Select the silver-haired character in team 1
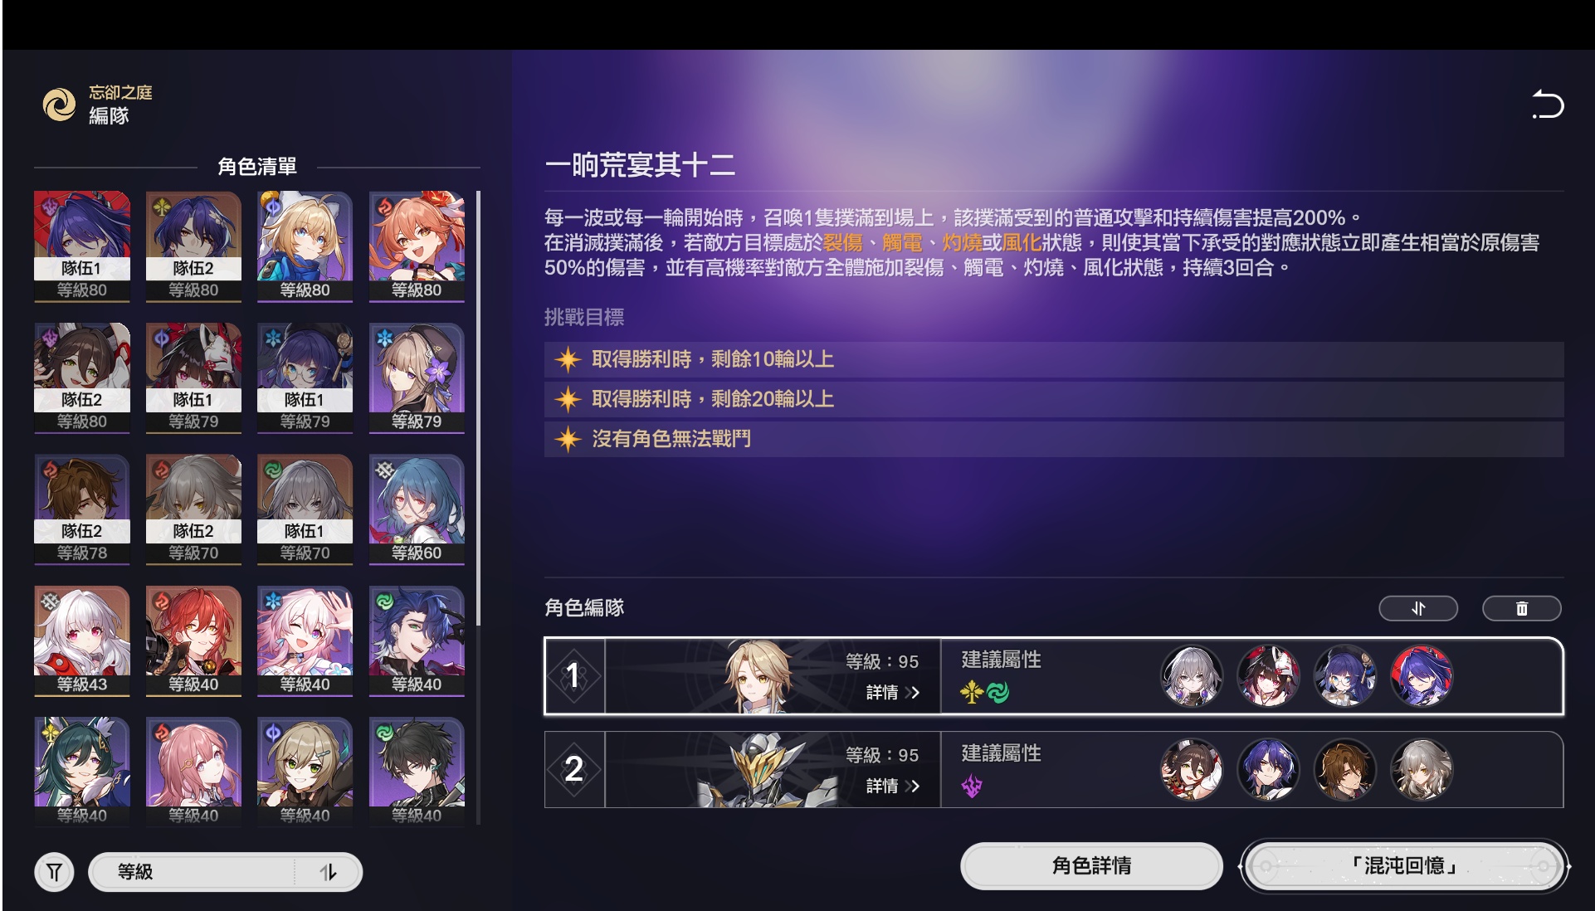The width and height of the screenshot is (1595, 911). (x=1191, y=675)
